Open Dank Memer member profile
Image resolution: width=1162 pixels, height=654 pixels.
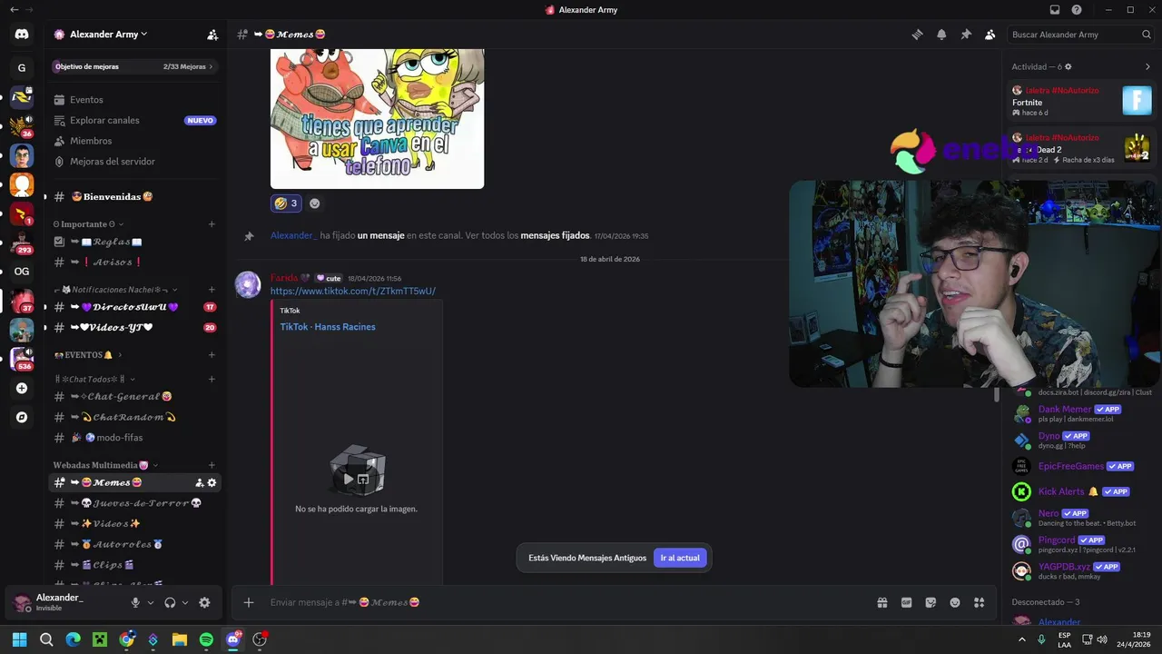click(x=1081, y=413)
